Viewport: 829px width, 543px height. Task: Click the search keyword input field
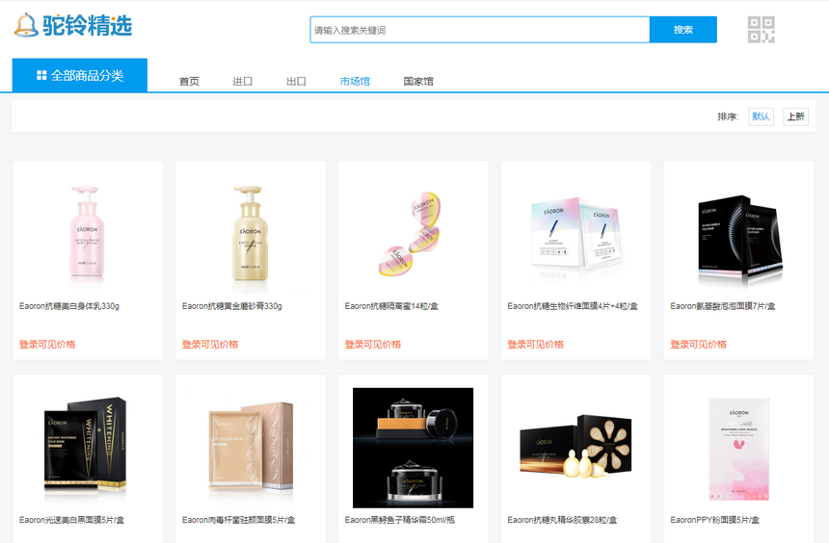[x=479, y=30]
